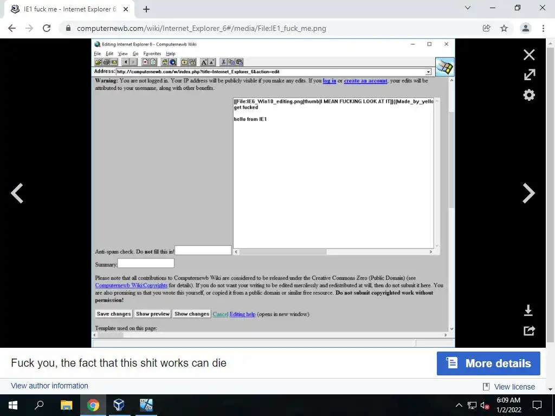Close the IE1 fuck me tab
Image resolution: width=555 pixels, height=416 pixels.
(x=126, y=9)
